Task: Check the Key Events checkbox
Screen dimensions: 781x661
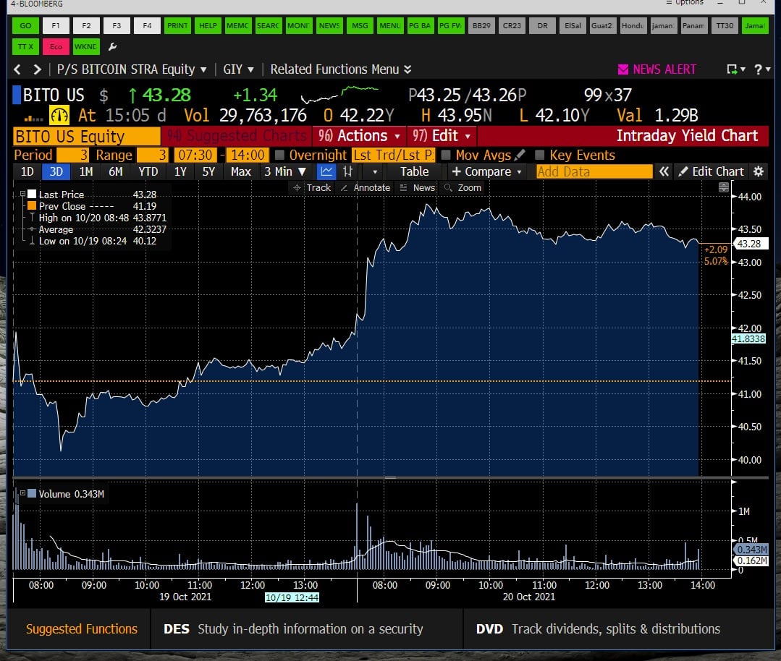Action: click(x=539, y=155)
